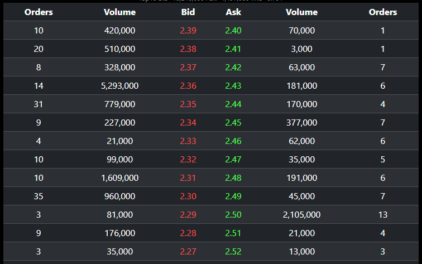422x264 pixels.
Task: Select the 2.45 ask price
Action: (233, 122)
